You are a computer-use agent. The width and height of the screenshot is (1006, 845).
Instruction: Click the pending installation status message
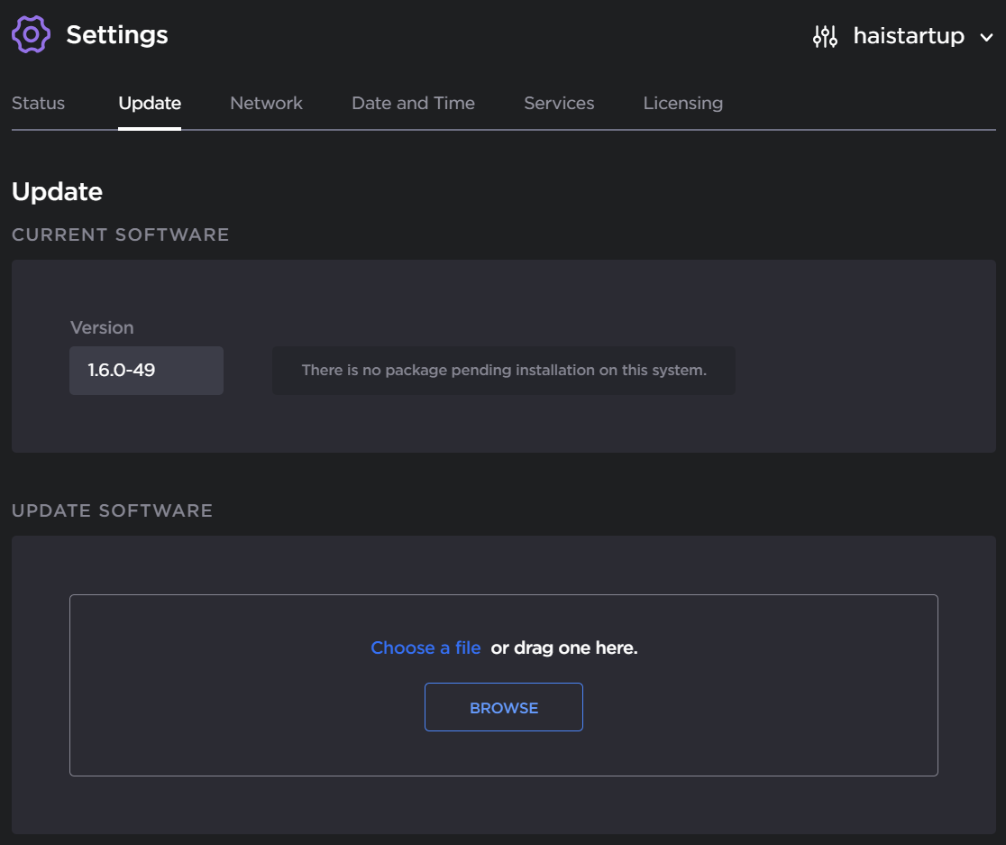[503, 370]
